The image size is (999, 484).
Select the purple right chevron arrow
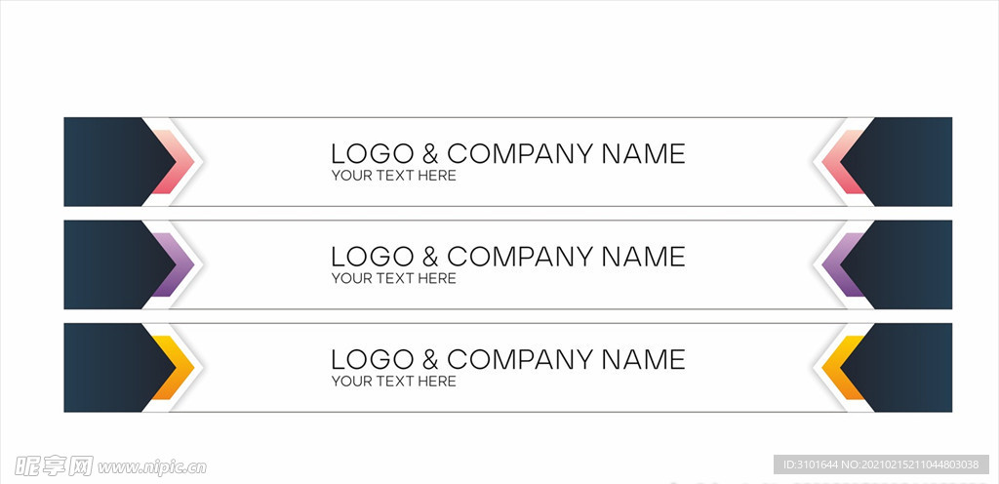click(x=840, y=264)
